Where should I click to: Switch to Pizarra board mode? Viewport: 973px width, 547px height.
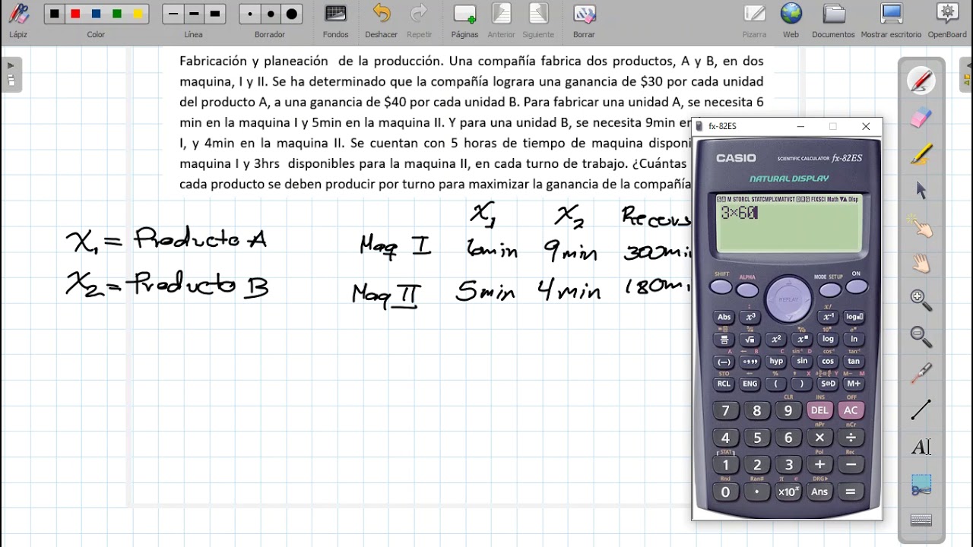tap(754, 20)
